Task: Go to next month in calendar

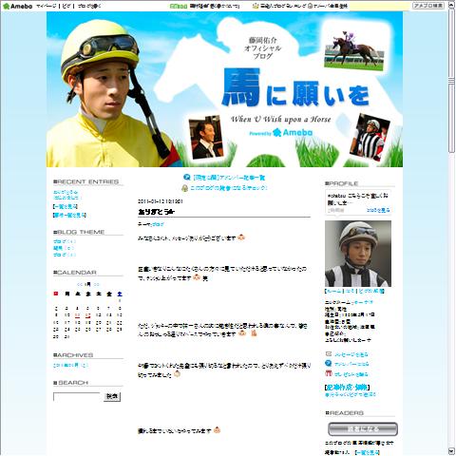Action: coord(96,284)
